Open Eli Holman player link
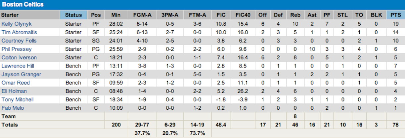Viewport: 405px width, 138px height. [14, 91]
